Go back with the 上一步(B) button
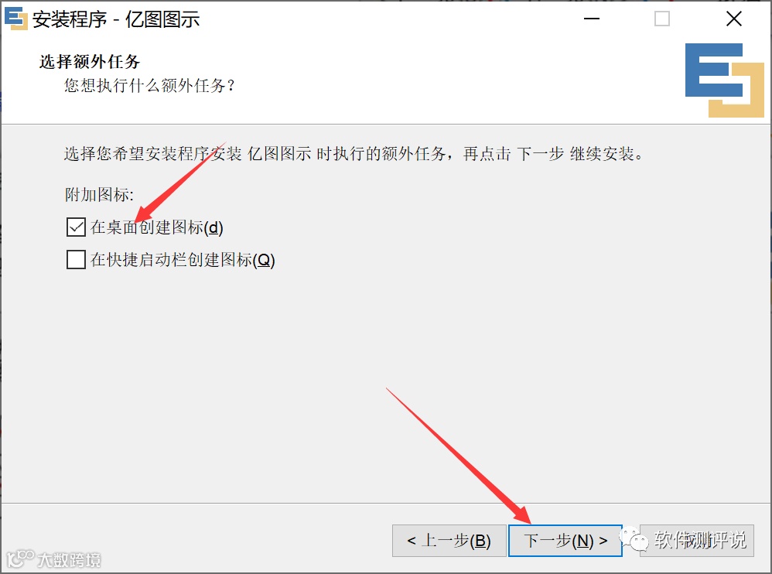Image resolution: width=772 pixels, height=574 pixels. [449, 541]
